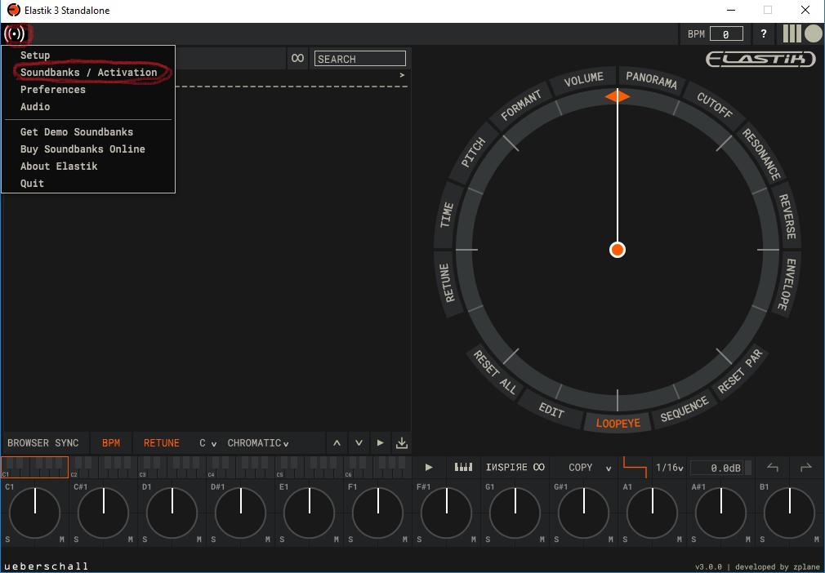
Task: Open the Elastik main menu broadcast icon
Action: click(x=16, y=34)
